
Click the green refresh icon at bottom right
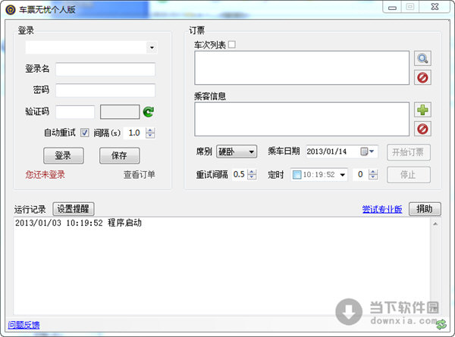[x=441, y=324]
